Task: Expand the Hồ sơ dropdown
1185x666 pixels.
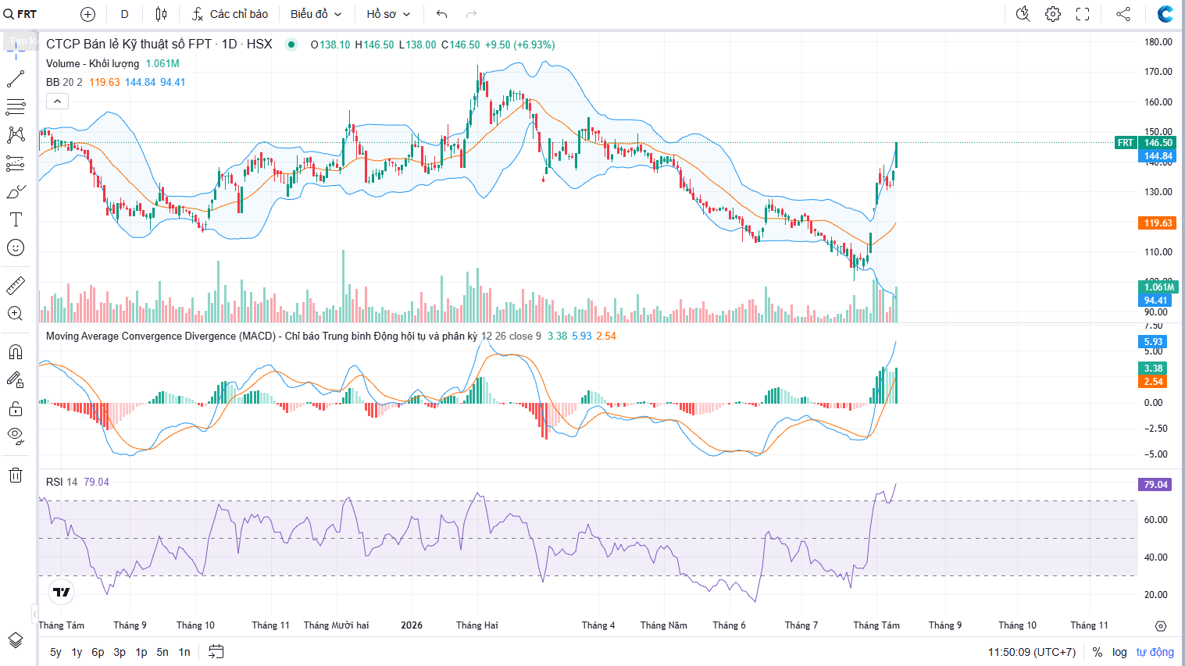Action: [x=388, y=14]
